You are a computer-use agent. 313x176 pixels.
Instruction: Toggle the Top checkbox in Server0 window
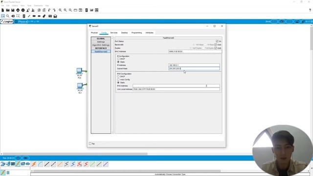coord(90,143)
